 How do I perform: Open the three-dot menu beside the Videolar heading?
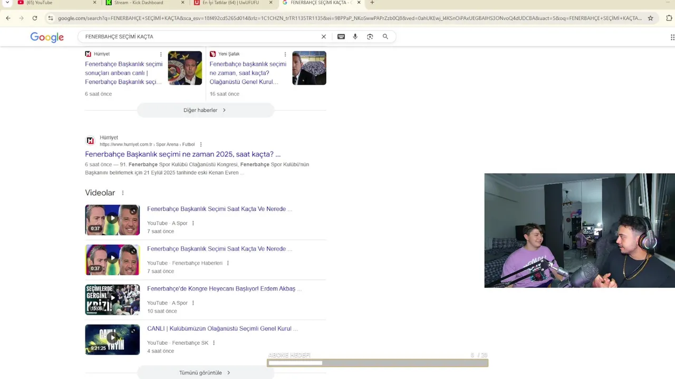coord(123,193)
